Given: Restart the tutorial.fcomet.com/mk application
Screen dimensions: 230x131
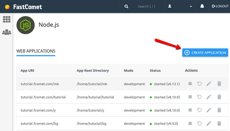Looking at the screenshot, I should [199, 84].
